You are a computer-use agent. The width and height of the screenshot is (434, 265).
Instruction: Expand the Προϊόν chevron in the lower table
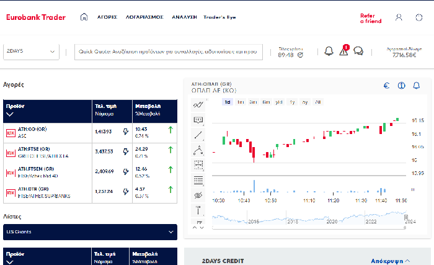coord(10,262)
